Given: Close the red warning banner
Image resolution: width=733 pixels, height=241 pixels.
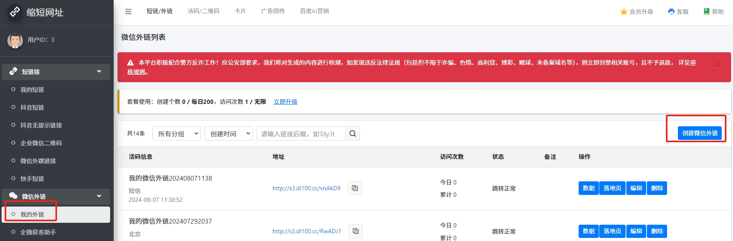Looking at the screenshot, I should point(717,65).
